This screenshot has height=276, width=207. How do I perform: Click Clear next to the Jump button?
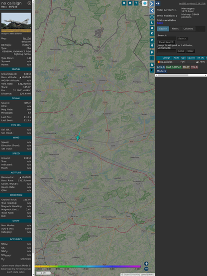click(x=190, y=51)
